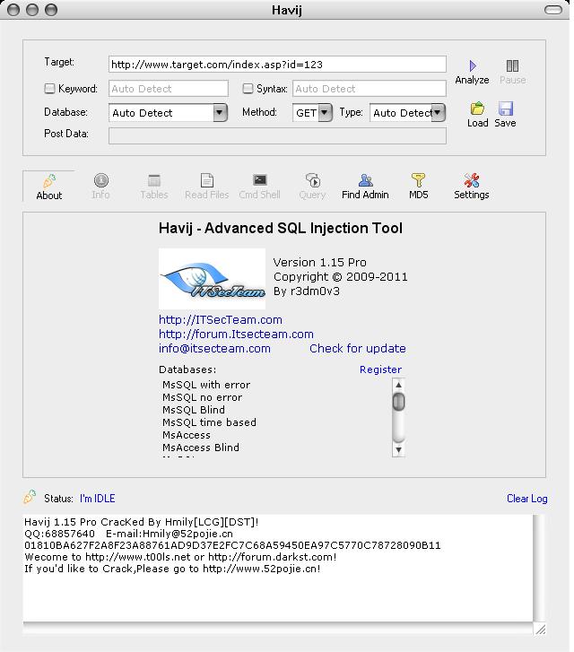Click the carrot icon beside Status
The width and height of the screenshot is (574, 652).
(x=30, y=497)
